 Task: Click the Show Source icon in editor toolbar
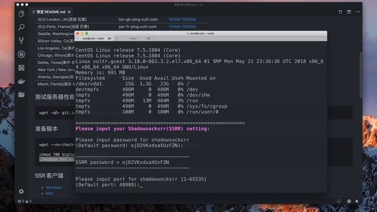[340, 12]
